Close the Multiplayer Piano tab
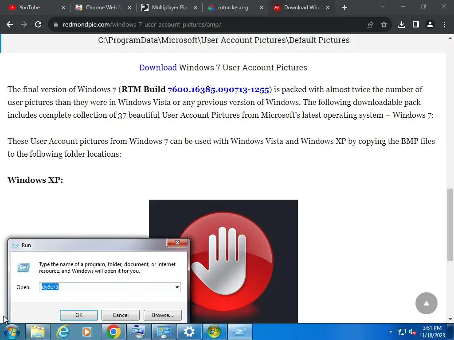 (196, 8)
